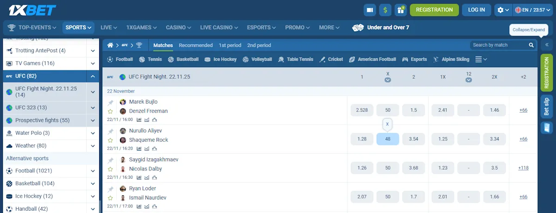Screen dimensions: 556x213
Task: Favorite the Nurullo Aliyev vs Shaqueme Rock match
Action: point(110,140)
